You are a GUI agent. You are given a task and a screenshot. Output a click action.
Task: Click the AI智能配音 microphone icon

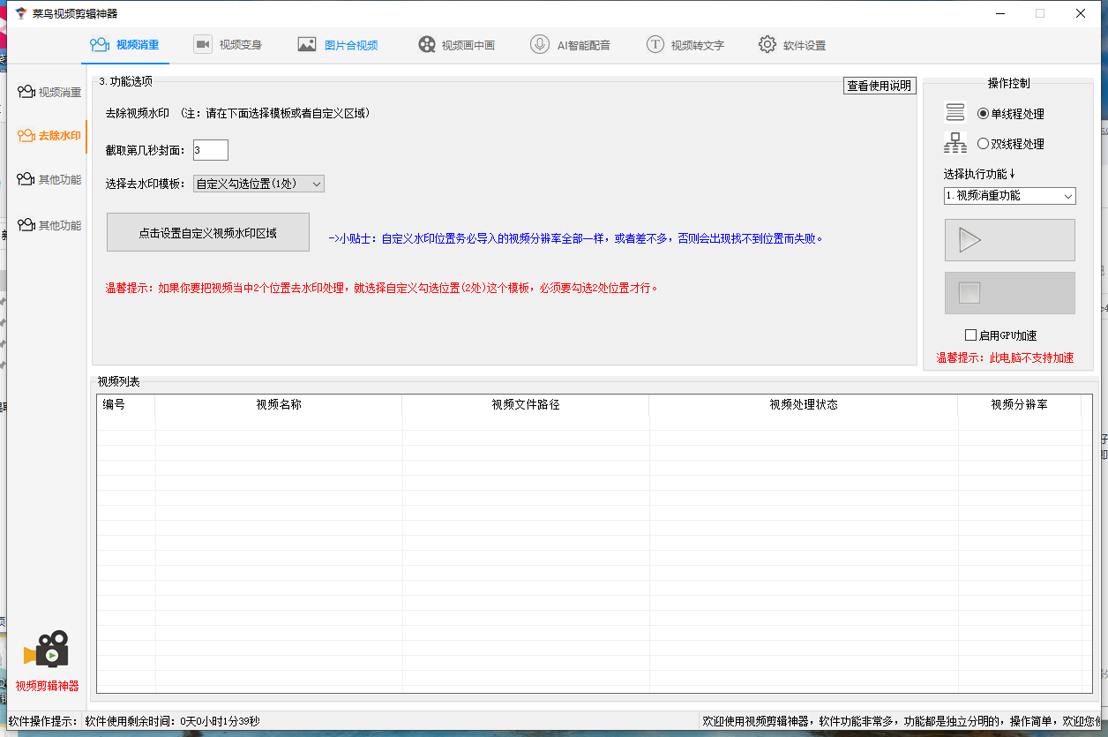tap(540, 45)
